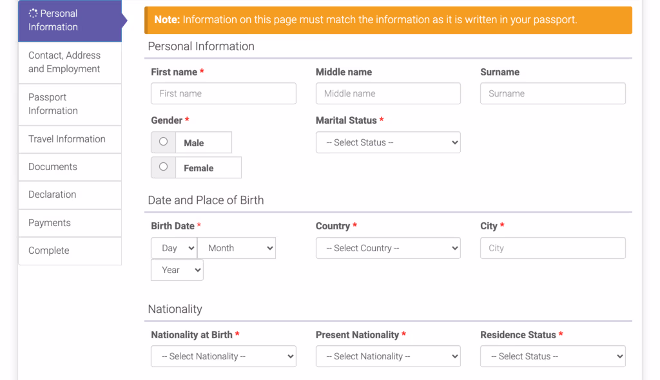Open the Declaration step
The height and width of the screenshot is (380, 660).
point(70,195)
